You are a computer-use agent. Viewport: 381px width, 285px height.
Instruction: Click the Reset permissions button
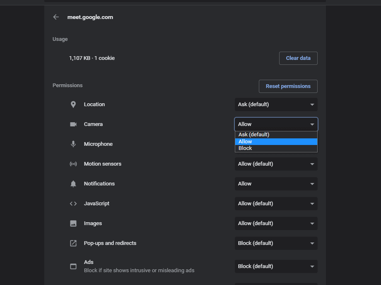pos(288,86)
